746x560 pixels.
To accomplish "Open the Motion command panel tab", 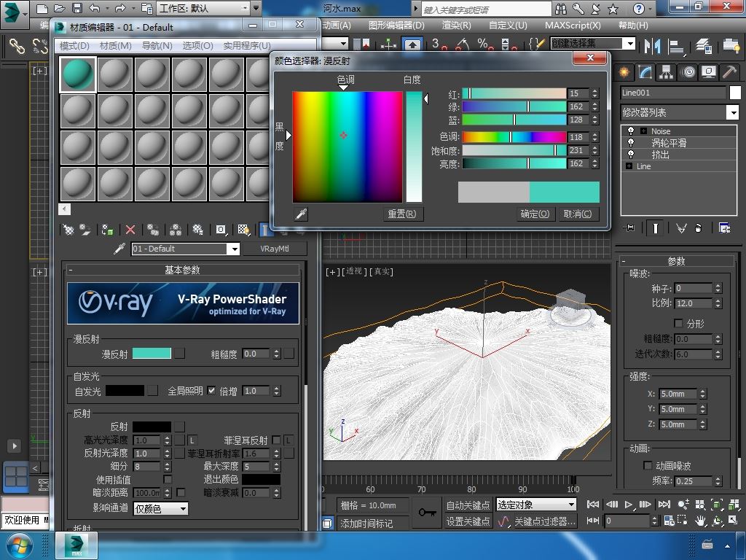I will click(688, 72).
